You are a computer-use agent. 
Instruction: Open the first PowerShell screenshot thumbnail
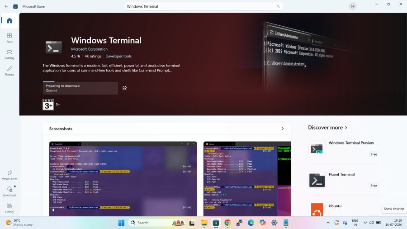[123, 179]
